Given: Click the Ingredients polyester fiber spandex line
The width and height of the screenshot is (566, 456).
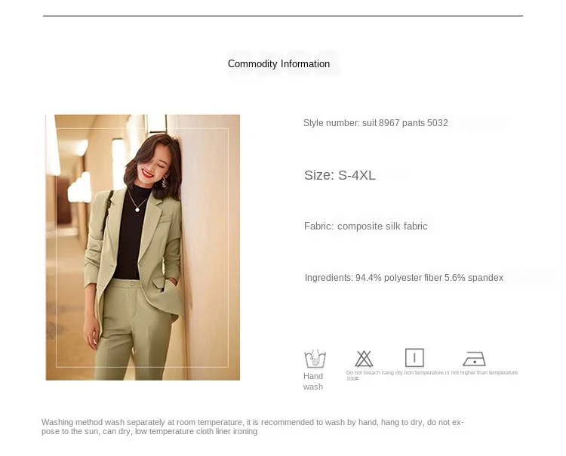Looking at the screenshot, I should tap(404, 278).
